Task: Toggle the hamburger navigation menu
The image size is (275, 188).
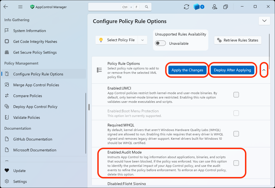Action: click(20, 7)
